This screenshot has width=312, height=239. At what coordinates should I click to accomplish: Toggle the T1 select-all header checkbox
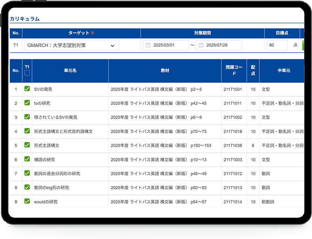coord(27,73)
